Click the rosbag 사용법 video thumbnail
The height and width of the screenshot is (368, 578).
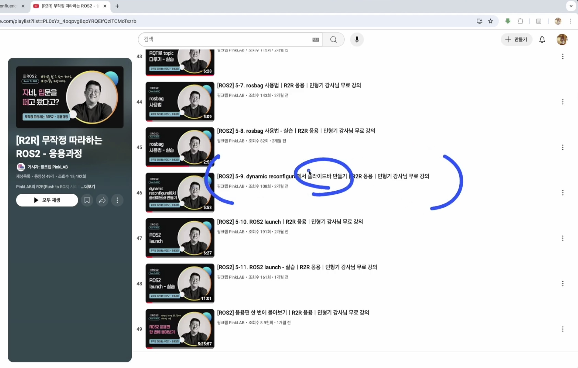tap(180, 102)
